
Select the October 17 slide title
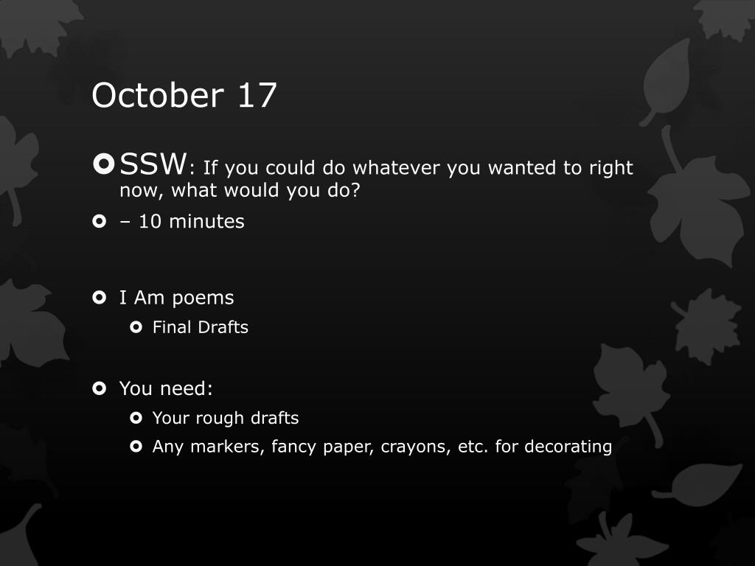(x=184, y=95)
